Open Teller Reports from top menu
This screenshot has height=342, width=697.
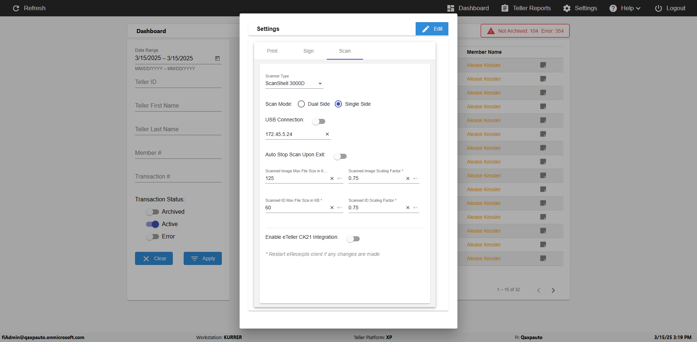pos(526,8)
